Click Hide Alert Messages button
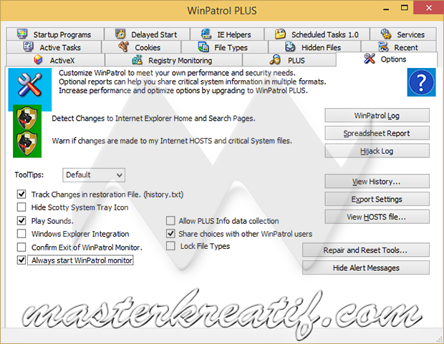 365,267
